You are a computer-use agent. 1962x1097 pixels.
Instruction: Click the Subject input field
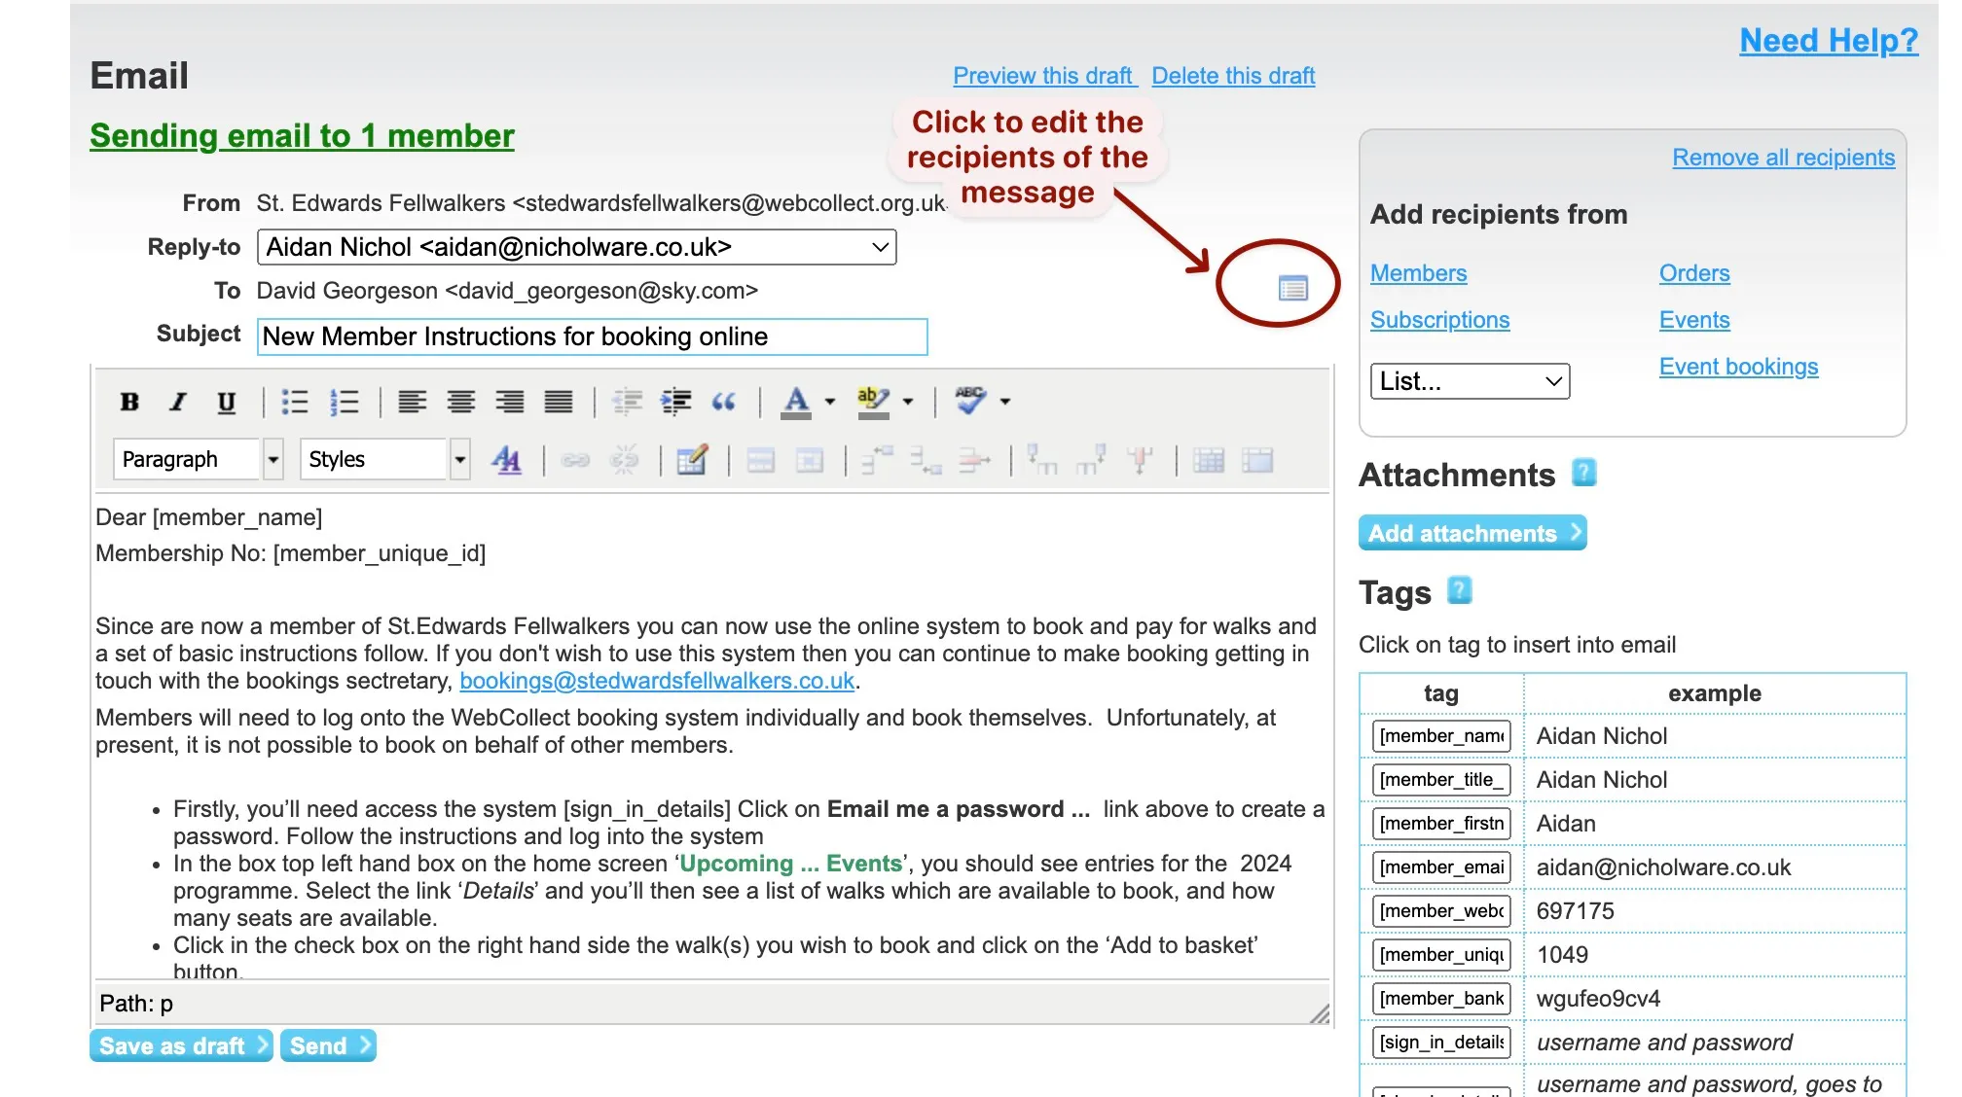click(590, 336)
